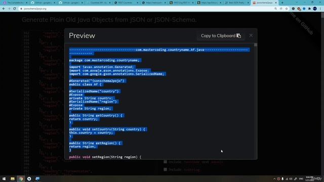The height and width of the screenshot is (182, 324).
Task: Bookmark this page with the star icon
Action: 287,9
